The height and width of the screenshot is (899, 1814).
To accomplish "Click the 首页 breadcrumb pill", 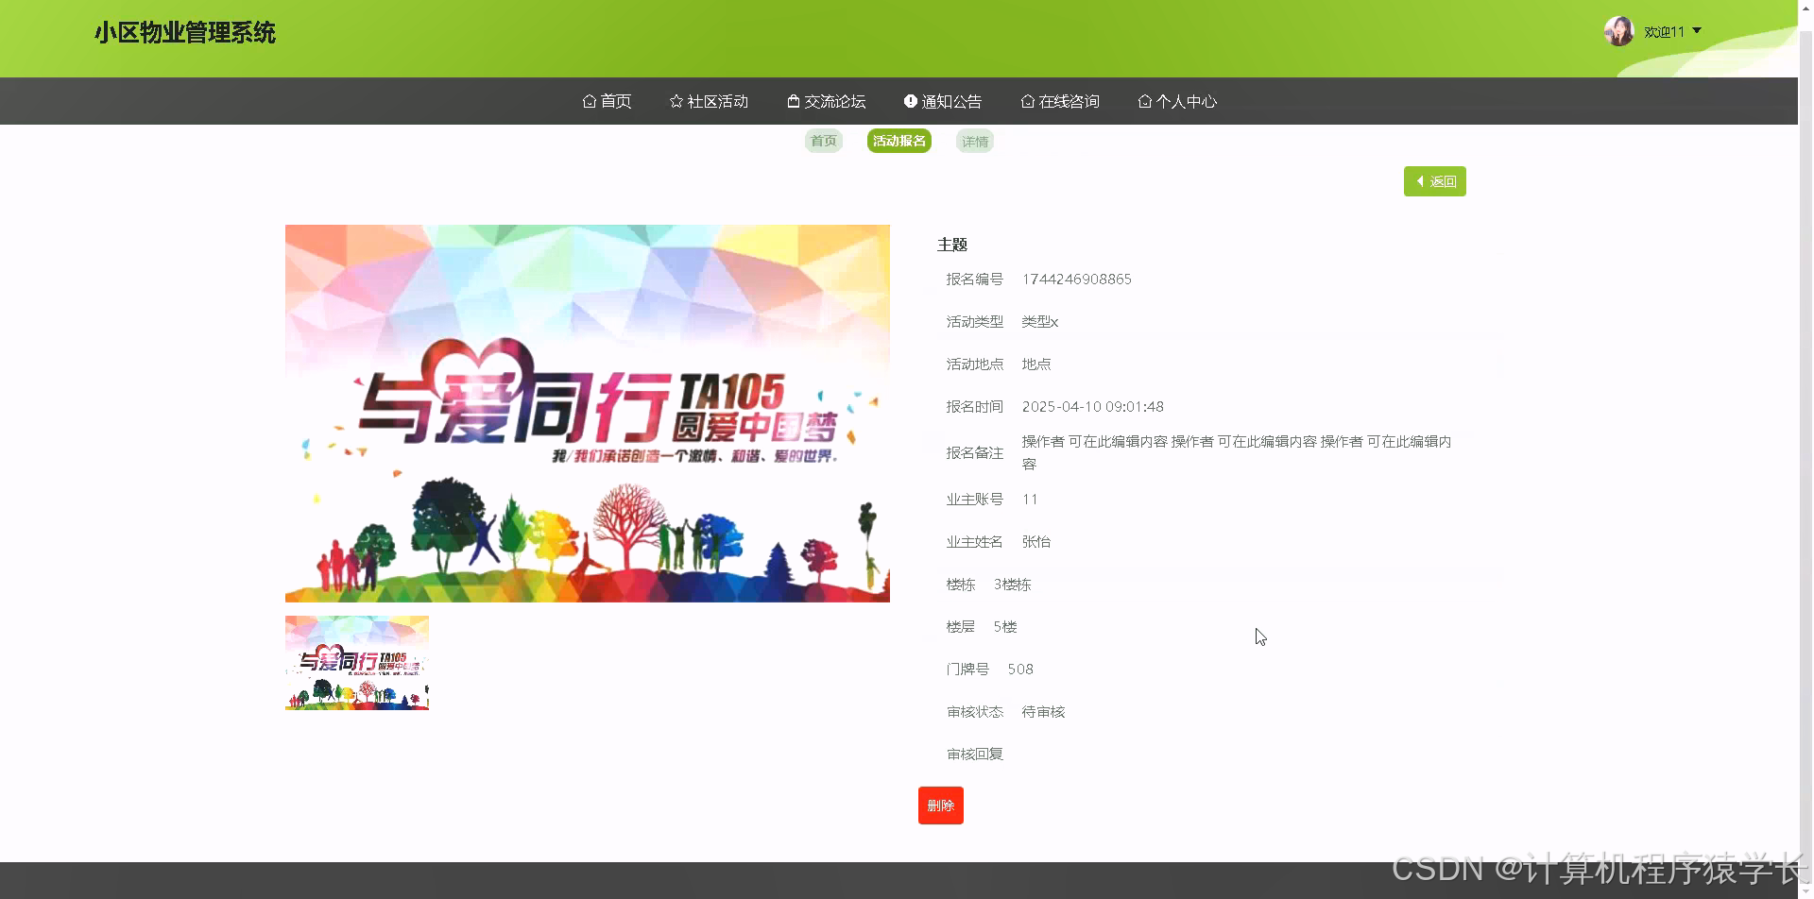I will tap(824, 141).
